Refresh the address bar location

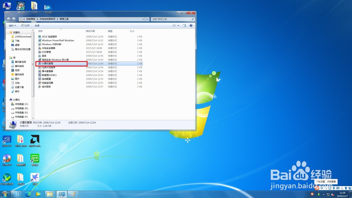(x=147, y=19)
